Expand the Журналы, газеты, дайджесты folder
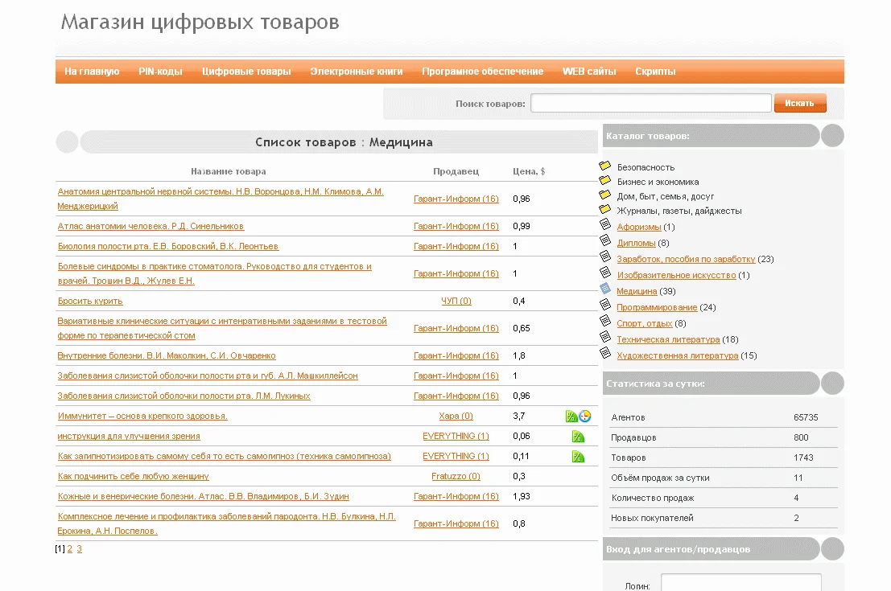The height and width of the screenshot is (591, 891). (x=679, y=211)
